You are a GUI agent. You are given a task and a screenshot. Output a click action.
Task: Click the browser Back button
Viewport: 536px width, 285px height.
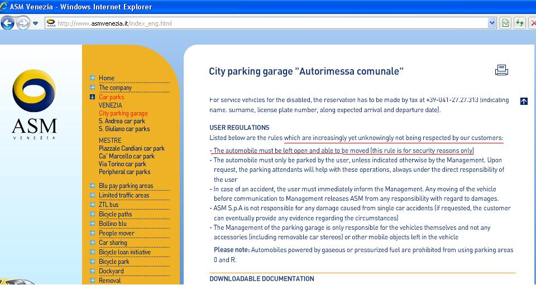click(8, 23)
